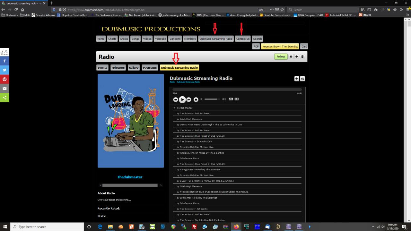Adjust the player volume slider
Screen dimensions: 411x231
(x=212, y=99)
